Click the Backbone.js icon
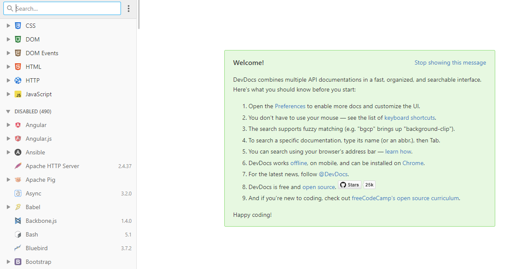This screenshot has width=517, height=269. 18,221
